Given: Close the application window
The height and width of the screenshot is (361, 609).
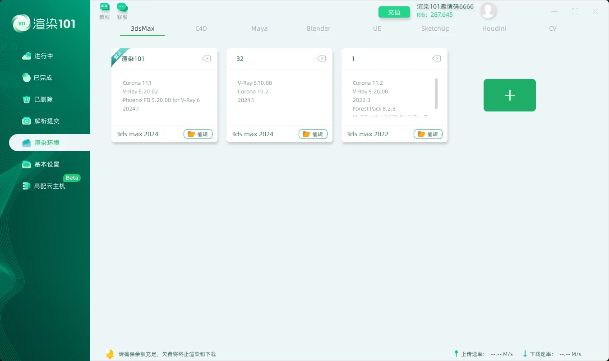Looking at the screenshot, I should (595, 12).
